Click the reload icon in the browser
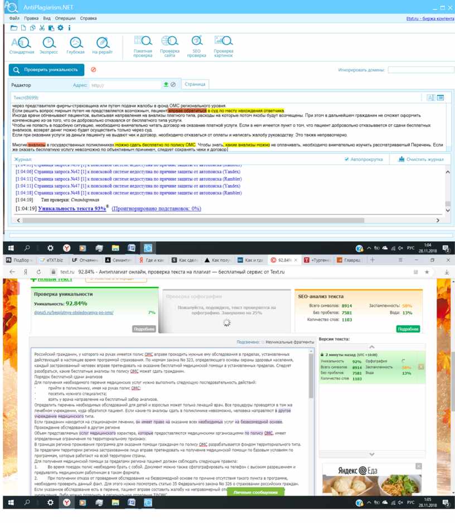The height and width of the screenshot is (523, 455). (38, 272)
